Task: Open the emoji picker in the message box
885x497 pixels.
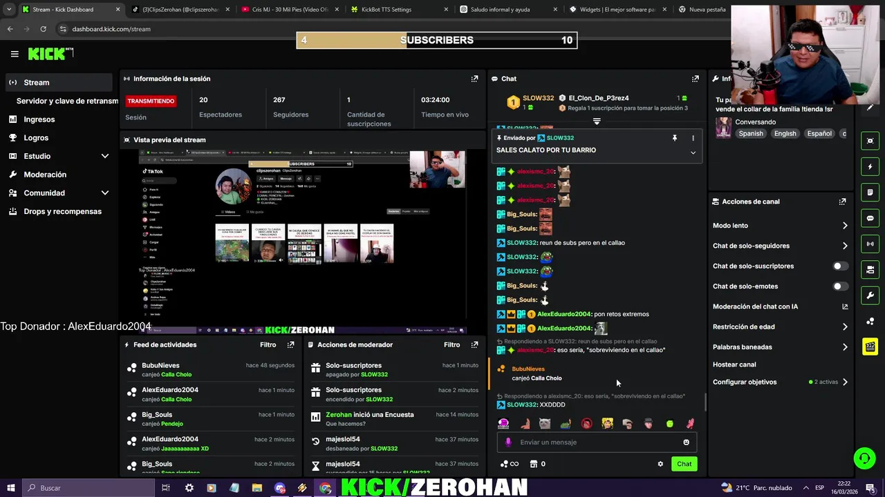Action: click(686, 442)
